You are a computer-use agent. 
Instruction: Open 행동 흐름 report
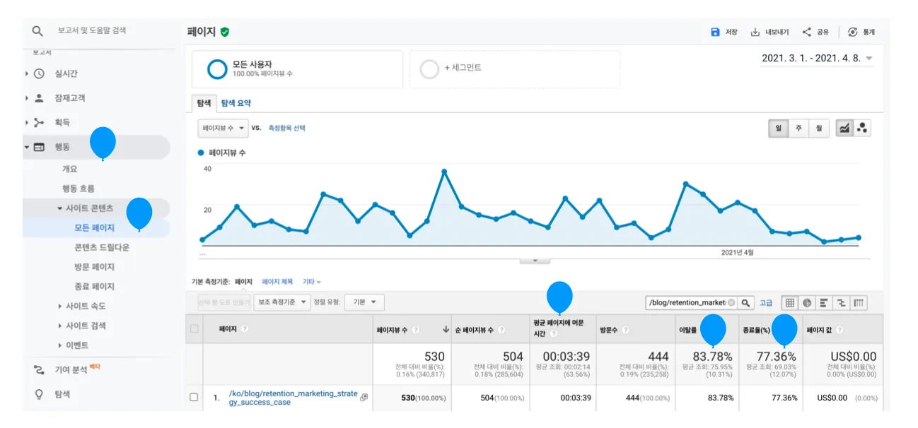(x=78, y=189)
